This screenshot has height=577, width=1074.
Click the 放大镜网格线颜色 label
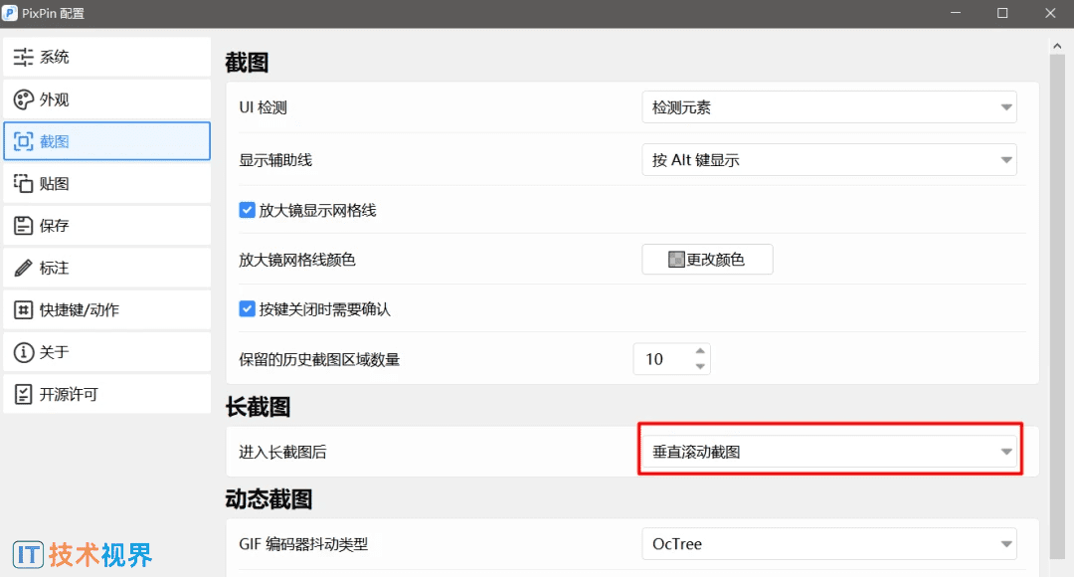(296, 260)
